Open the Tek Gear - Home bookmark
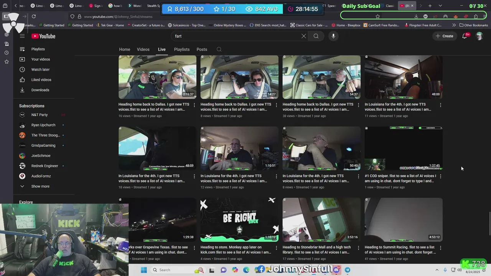491x276 pixels. click(x=110, y=25)
